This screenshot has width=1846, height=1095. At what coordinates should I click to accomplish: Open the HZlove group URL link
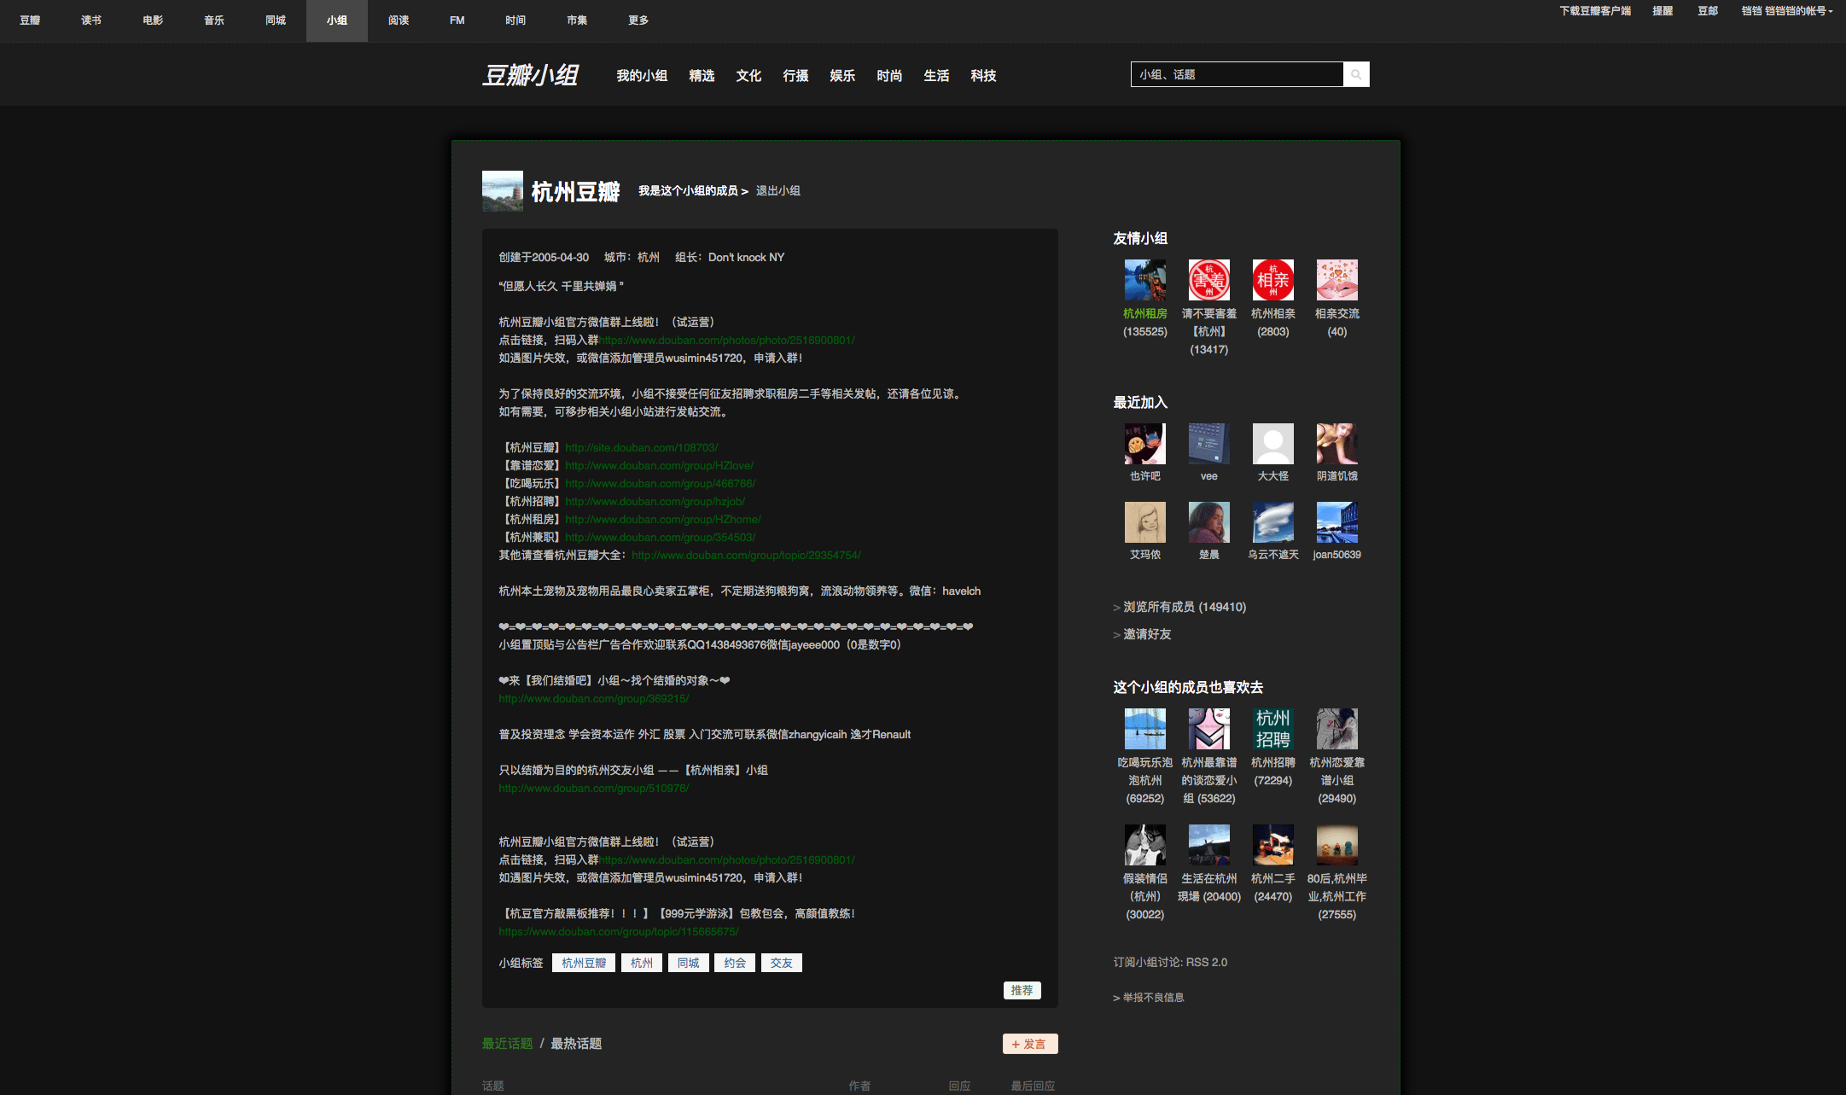pos(660,466)
